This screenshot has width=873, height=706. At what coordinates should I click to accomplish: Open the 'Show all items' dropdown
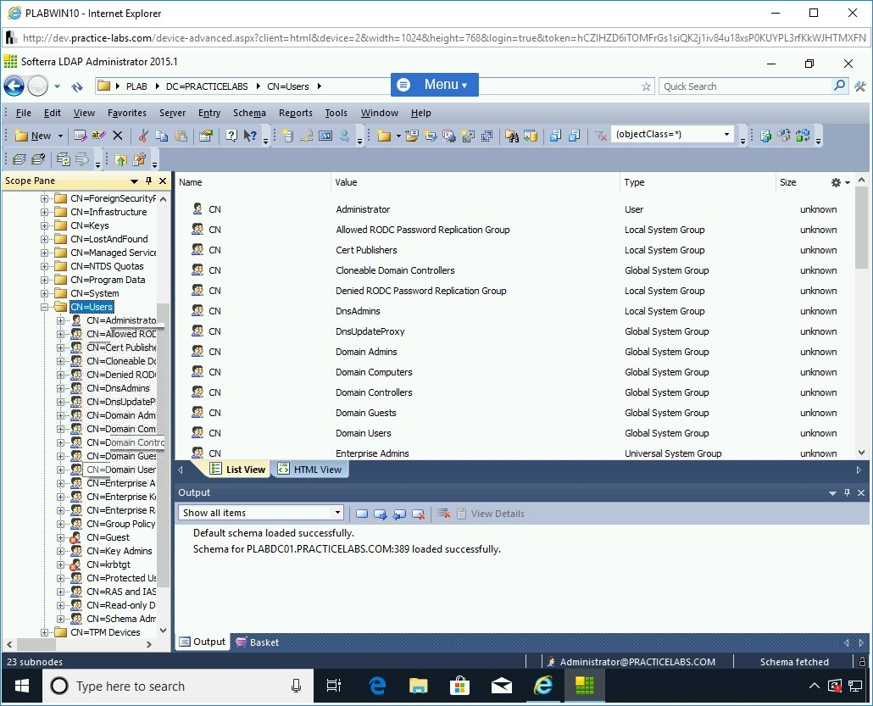point(337,513)
